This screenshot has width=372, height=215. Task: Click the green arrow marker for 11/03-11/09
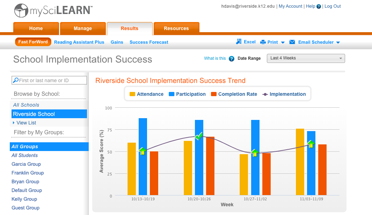pyautogui.click(x=311, y=144)
